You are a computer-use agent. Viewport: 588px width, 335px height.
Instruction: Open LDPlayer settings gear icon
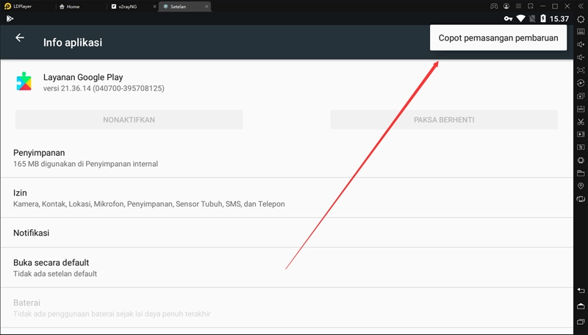coord(581,19)
